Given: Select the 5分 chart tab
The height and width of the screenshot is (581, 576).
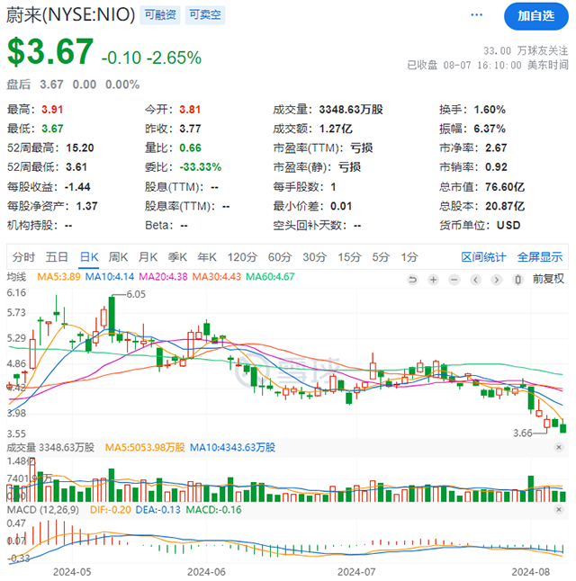Looking at the screenshot, I should pos(381,257).
